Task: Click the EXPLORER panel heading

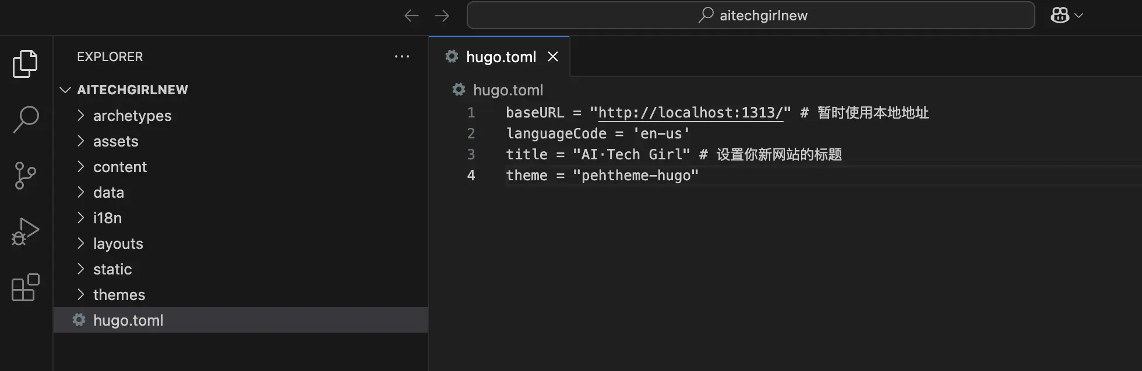Action: (x=110, y=56)
